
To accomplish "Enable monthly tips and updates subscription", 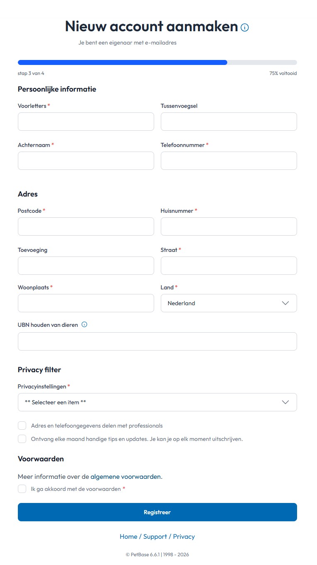I will 22,438.
